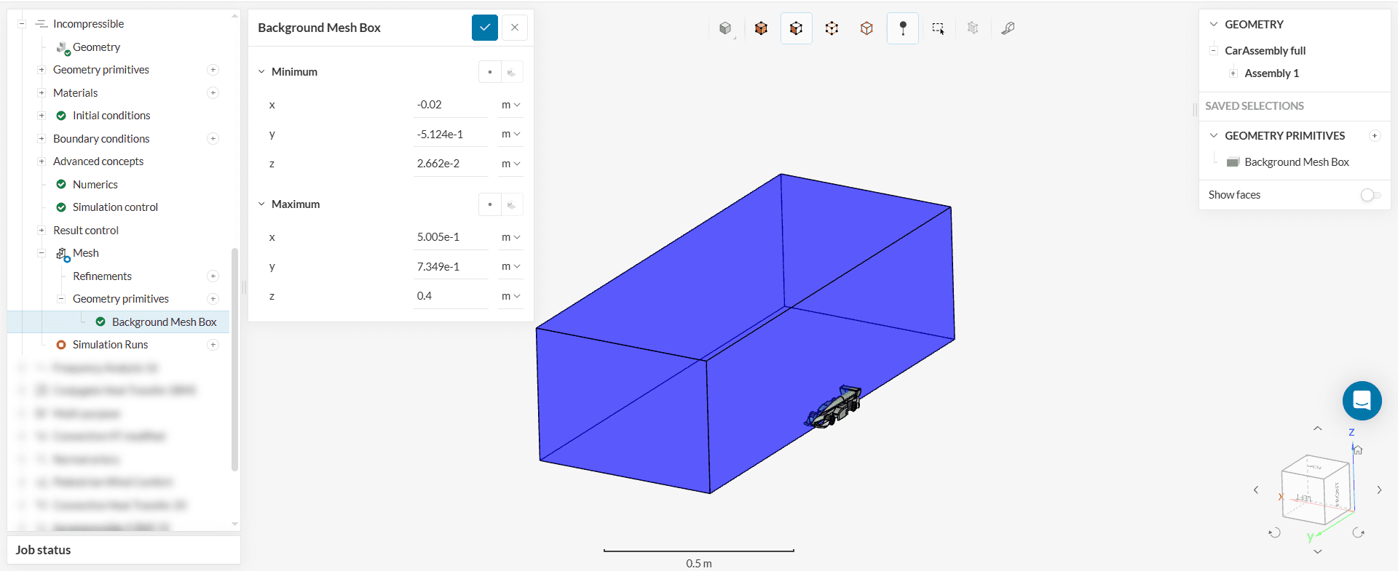
Task: Collapse the Maximum section
Action: coord(261,204)
